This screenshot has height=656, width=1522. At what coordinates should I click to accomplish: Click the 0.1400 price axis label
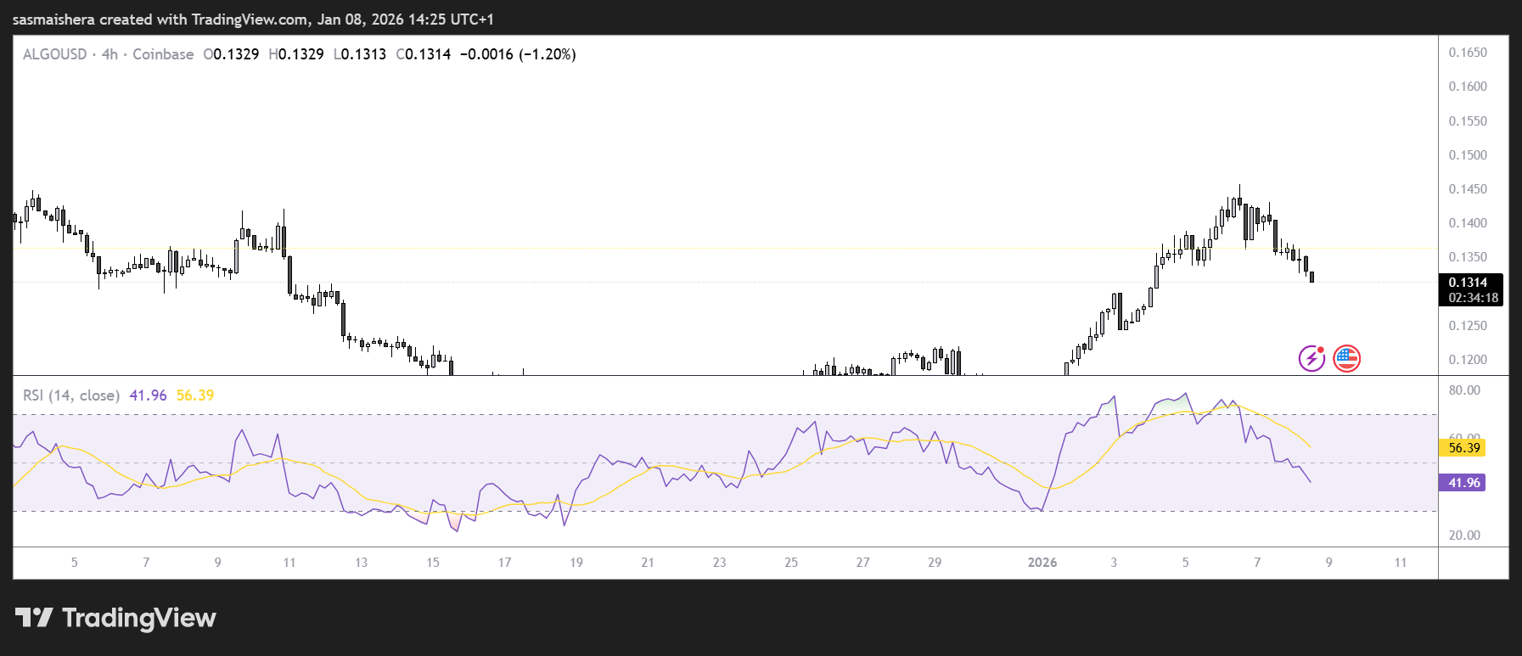point(1468,223)
